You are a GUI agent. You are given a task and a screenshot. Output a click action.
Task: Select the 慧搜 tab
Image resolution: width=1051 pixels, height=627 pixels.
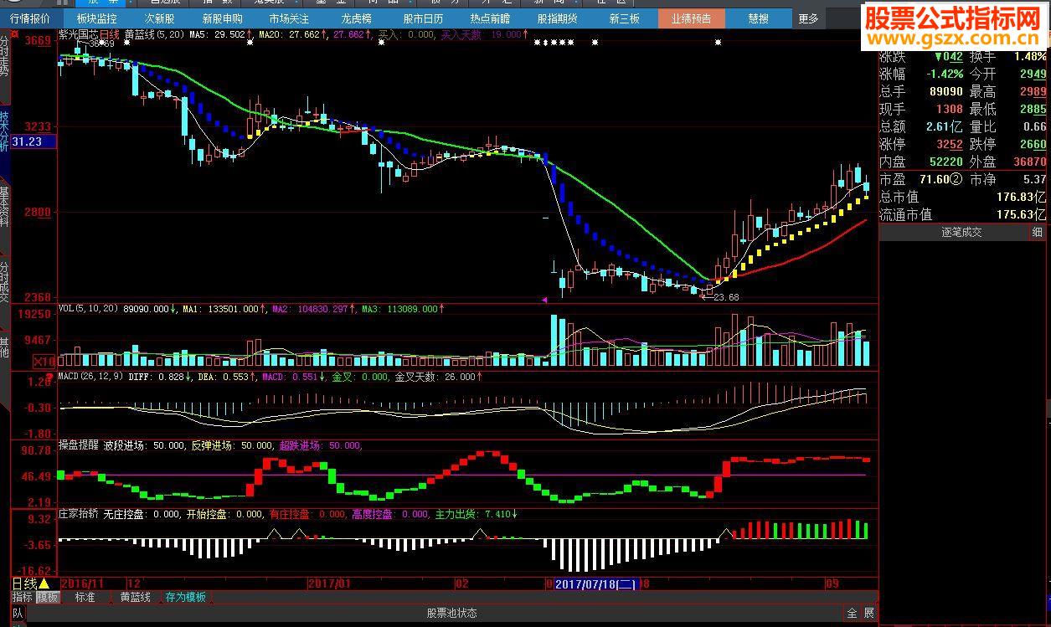(x=758, y=18)
